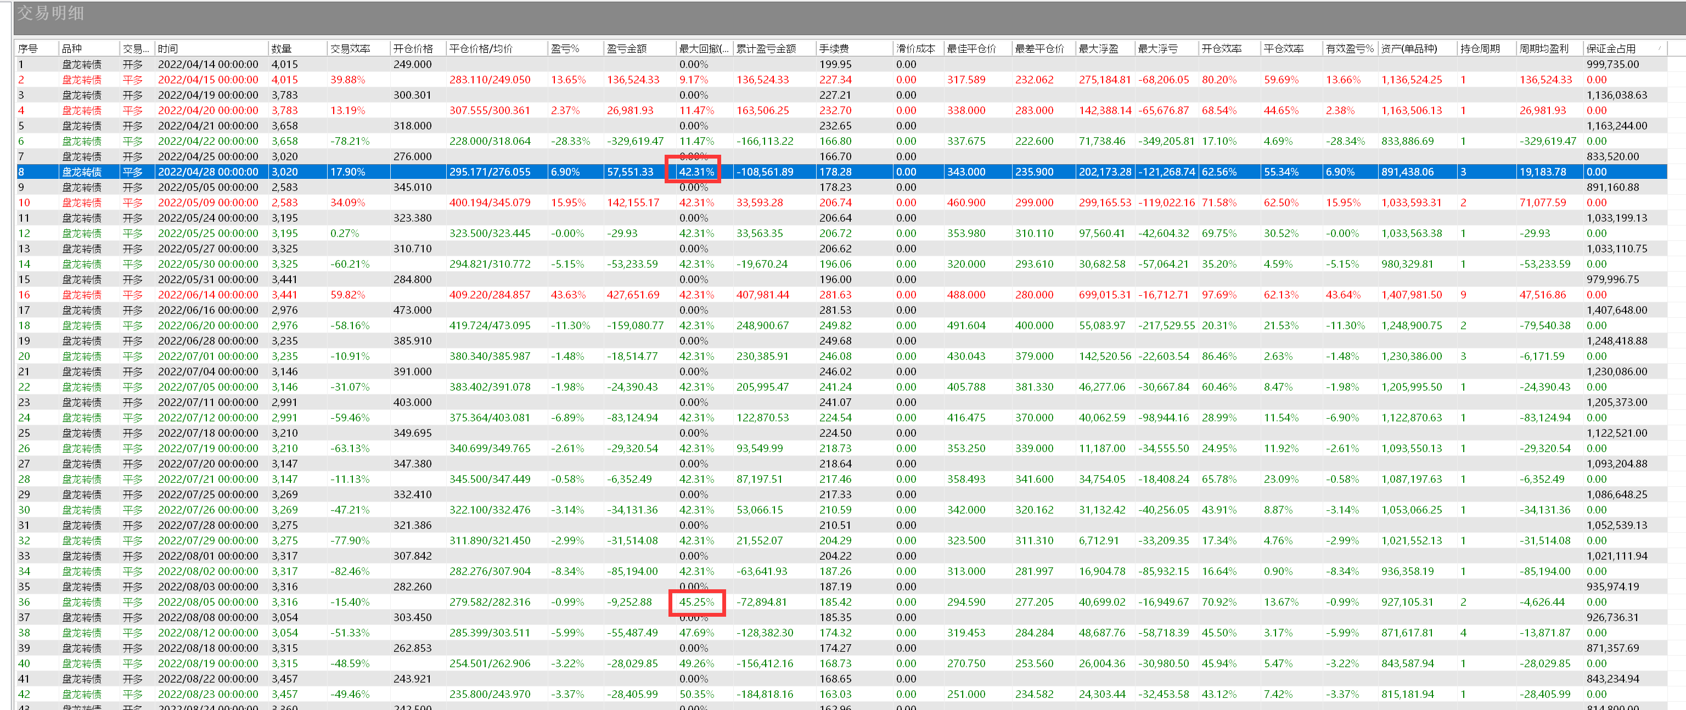Click the 最大浮亏 column header
The width and height of the screenshot is (1686, 710).
tap(1166, 48)
